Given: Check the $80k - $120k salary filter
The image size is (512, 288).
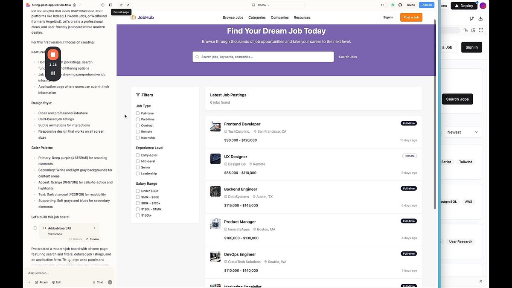Looking at the screenshot, I should pos(138,203).
